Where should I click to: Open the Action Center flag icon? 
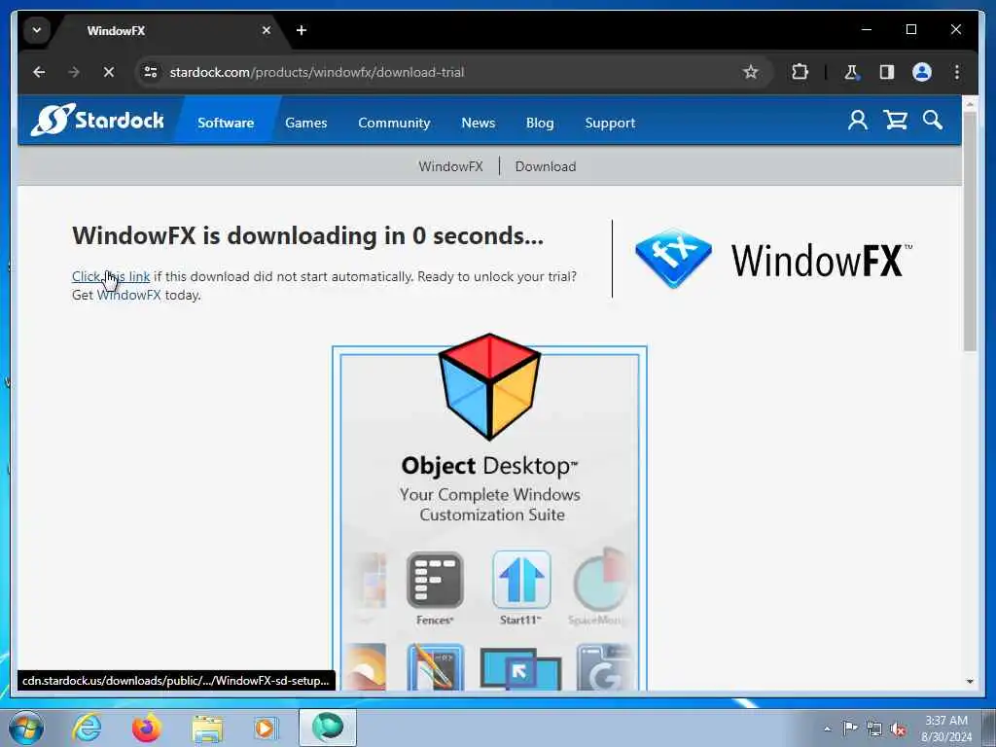(x=850, y=728)
